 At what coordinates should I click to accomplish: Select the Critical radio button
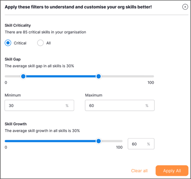click(x=8, y=43)
